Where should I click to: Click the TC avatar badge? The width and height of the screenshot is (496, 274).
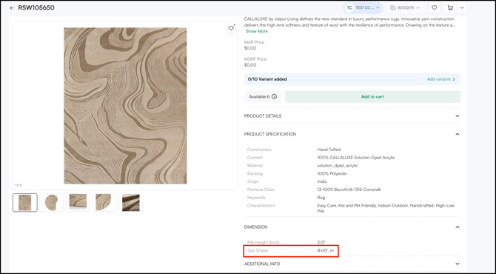(x=349, y=7)
